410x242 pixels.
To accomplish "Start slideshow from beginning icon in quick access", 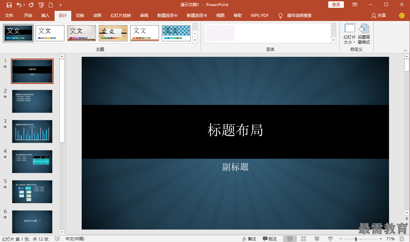I will pyautogui.click(x=41, y=5).
